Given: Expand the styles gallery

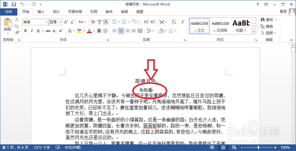Looking at the screenshot, I should tap(254, 32).
